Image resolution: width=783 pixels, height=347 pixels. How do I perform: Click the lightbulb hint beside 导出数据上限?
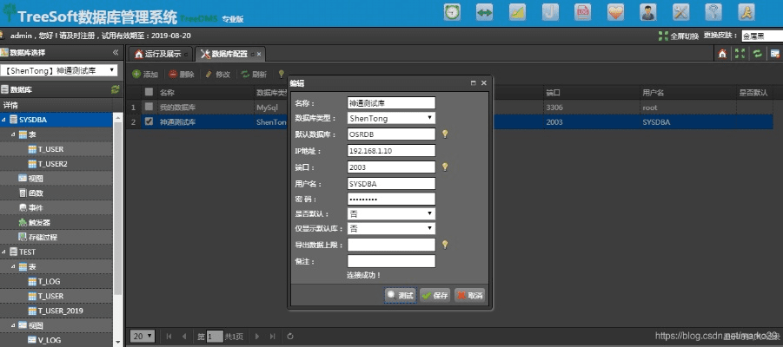(x=445, y=245)
